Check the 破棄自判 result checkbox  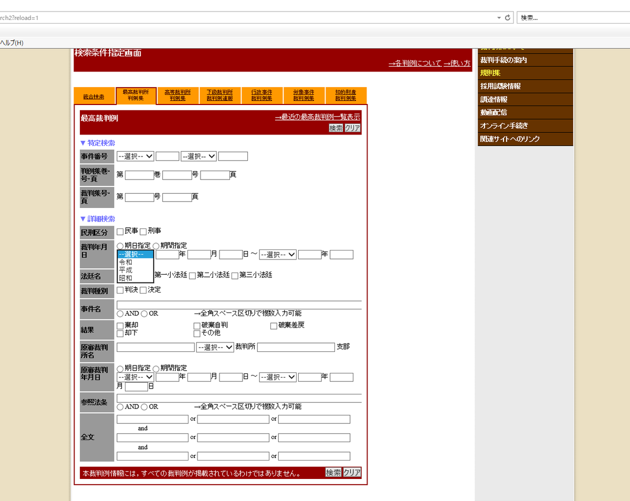tap(197, 325)
